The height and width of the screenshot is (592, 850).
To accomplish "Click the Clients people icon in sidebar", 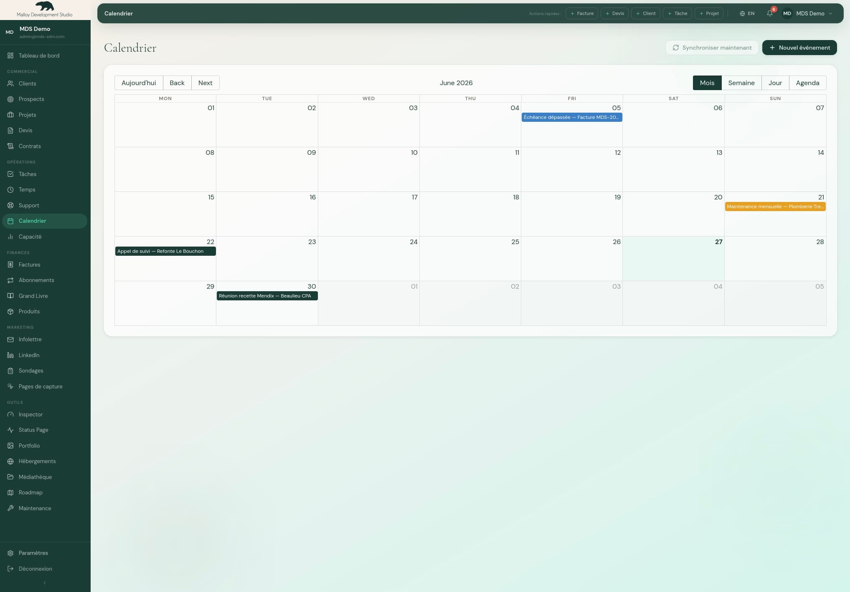I will [10, 83].
